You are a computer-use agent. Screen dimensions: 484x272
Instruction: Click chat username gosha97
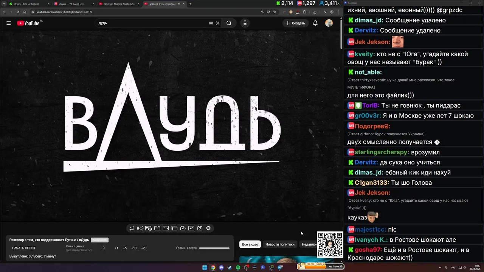(368, 250)
